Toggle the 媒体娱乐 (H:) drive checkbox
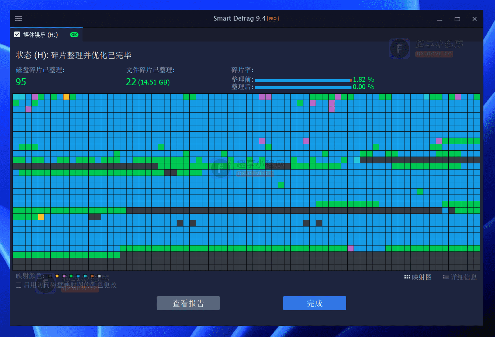 pos(17,35)
